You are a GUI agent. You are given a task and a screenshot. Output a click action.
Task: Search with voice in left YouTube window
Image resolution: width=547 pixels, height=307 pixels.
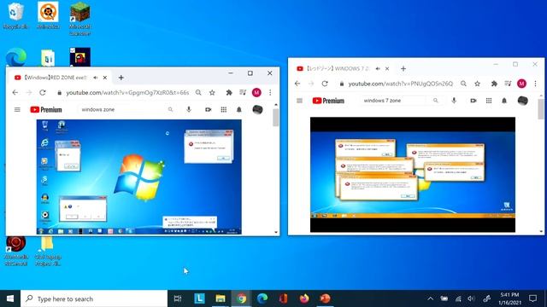(189, 110)
